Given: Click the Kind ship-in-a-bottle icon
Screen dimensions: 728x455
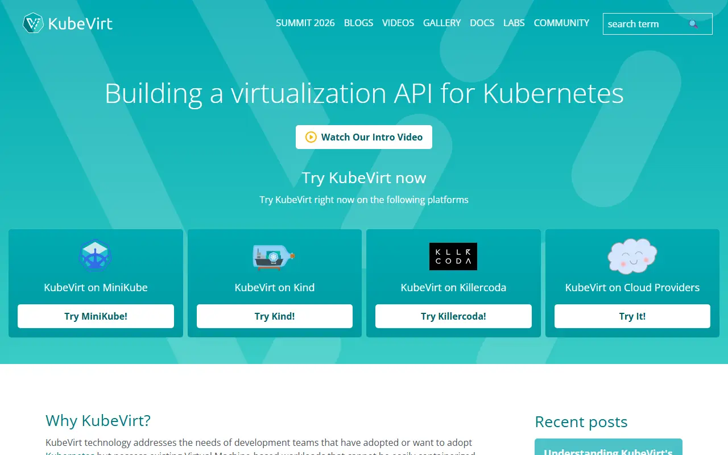Looking at the screenshot, I should pos(274,257).
